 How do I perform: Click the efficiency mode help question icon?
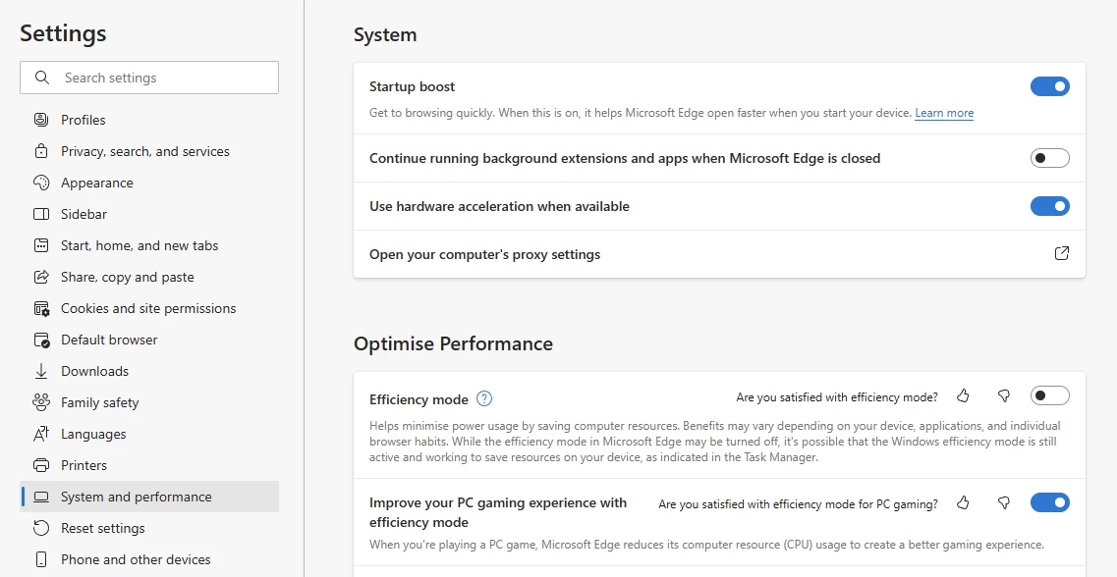(x=484, y=398)
